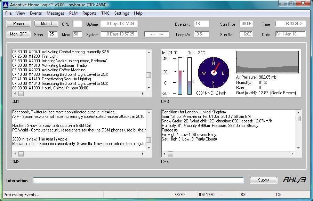Click the AHL/3 logo
313x201 pixels.
click(294, 180)
